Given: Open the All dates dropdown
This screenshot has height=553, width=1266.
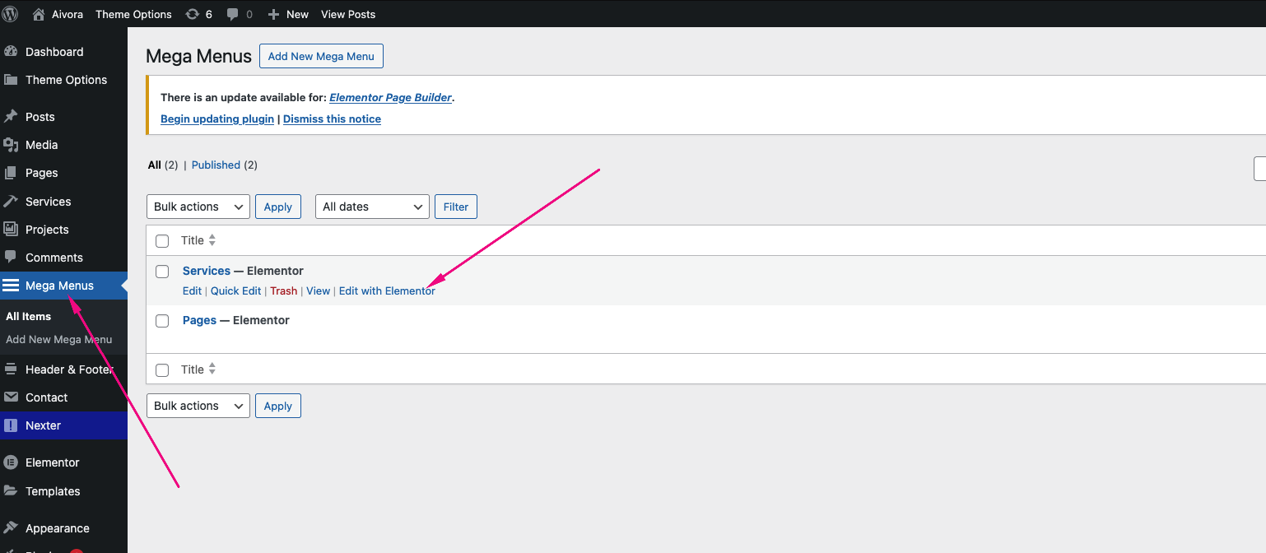Looking at the screenshot, I should 372,207.
